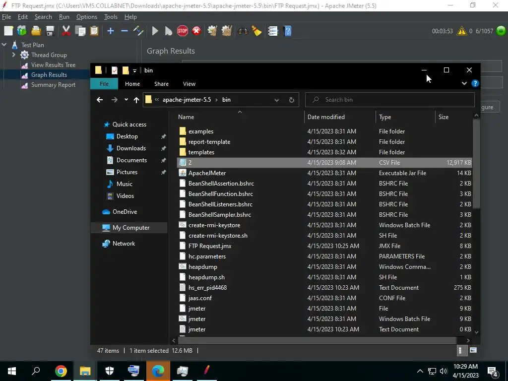This screenshot has height=381, width=508.
Task: Click the Copy icon in JMeter toolbar
Action: pyautogui.click(x=80, y=31)
